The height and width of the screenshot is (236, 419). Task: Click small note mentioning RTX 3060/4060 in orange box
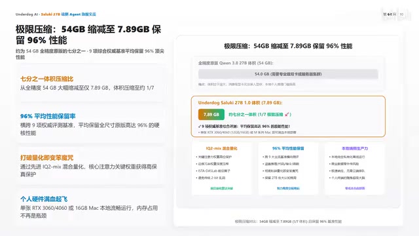coord(247,132)
